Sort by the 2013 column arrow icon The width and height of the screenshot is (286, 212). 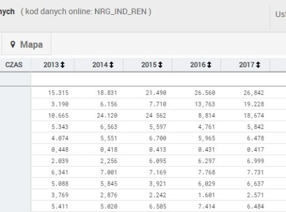pyautogui.click(x=63, y=65)
